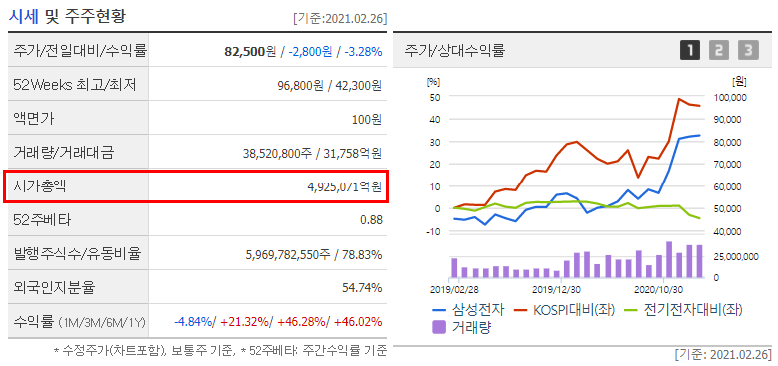
Task: Click the 발행주식수/유동비율 row label
Action: click(78, 253)
